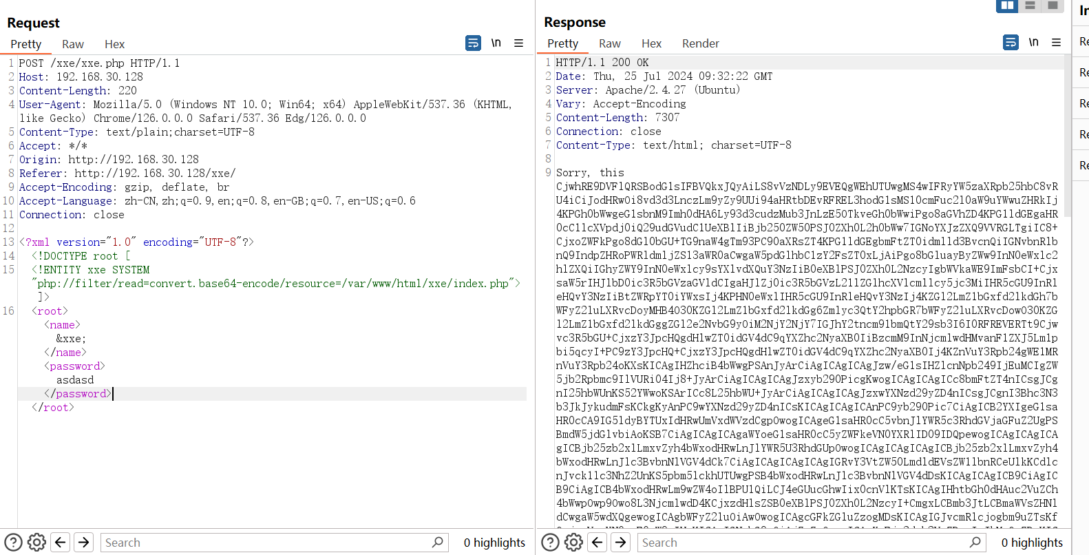
Task: Click 'Vary: Accept-Encoding' in Response
Action: pos(621,104)
